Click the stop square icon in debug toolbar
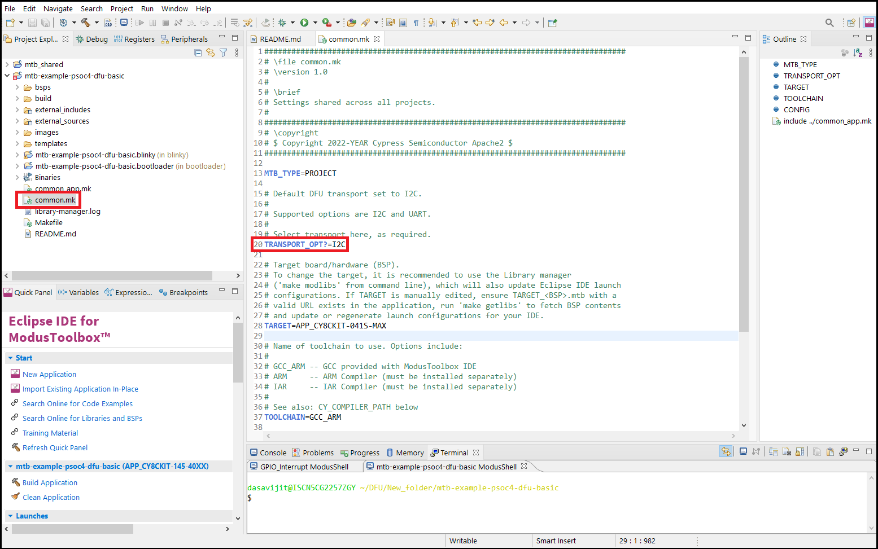 coord(165,23)
